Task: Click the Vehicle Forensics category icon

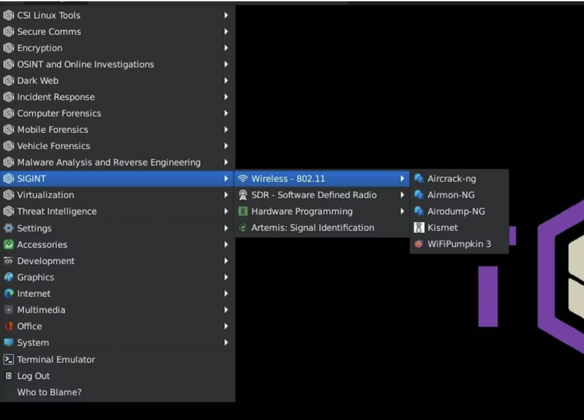Action: coord(9,146)
